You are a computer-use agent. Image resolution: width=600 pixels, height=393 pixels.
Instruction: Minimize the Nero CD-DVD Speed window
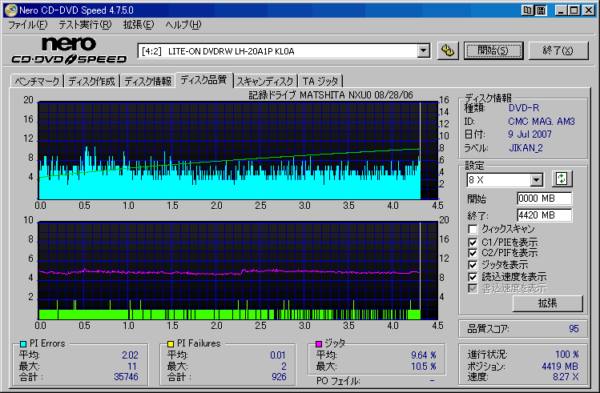coord(561,10)
